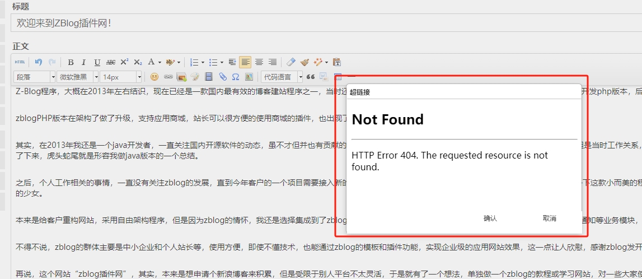Open the 段落 paragraph format dropdown
Viewport: 642px width, 279px height.
coord(34,77)
